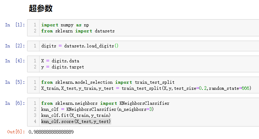Click the n_neighbors=3 argument

[135, 109]
